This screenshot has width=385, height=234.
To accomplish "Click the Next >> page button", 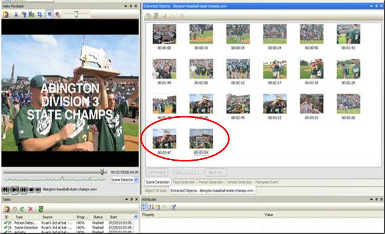I will click(215, 172).
